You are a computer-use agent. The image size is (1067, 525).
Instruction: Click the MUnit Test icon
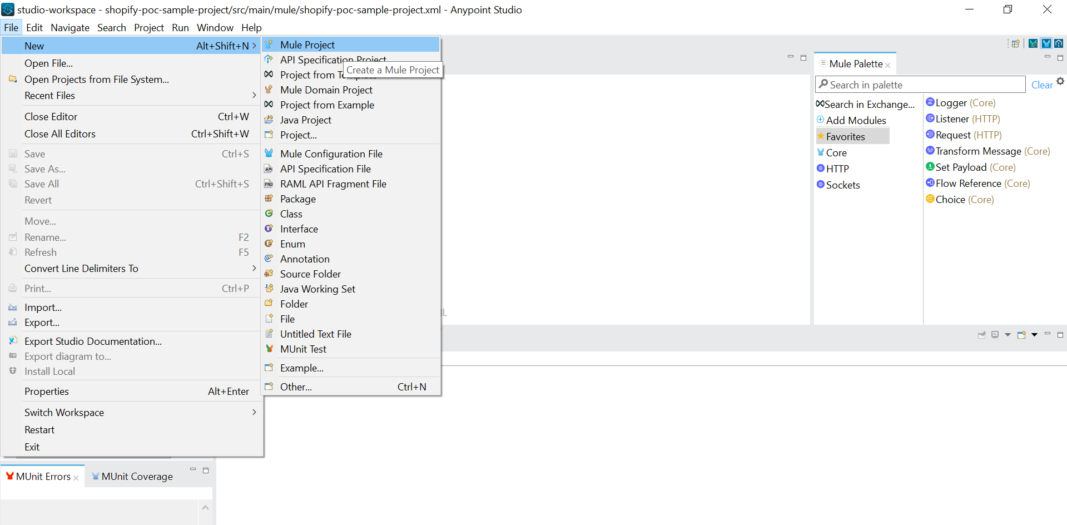(269, 349)
